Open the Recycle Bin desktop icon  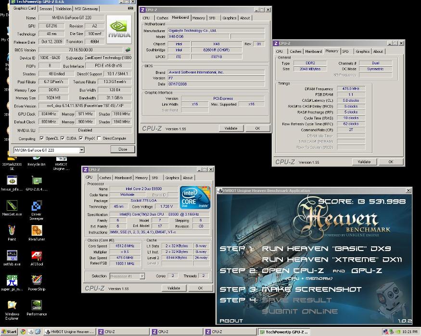(37, 160)
